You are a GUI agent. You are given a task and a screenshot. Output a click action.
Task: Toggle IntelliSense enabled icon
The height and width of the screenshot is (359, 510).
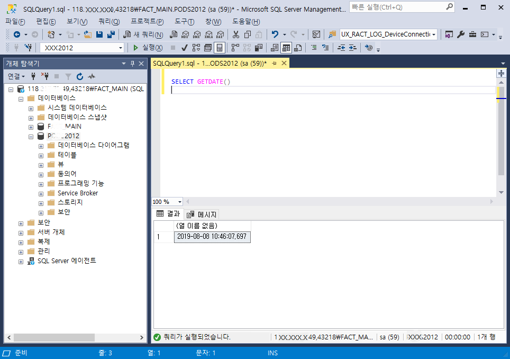(220, 48)
